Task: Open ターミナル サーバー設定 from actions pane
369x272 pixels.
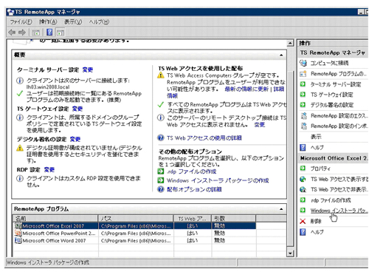Action: 336,84
